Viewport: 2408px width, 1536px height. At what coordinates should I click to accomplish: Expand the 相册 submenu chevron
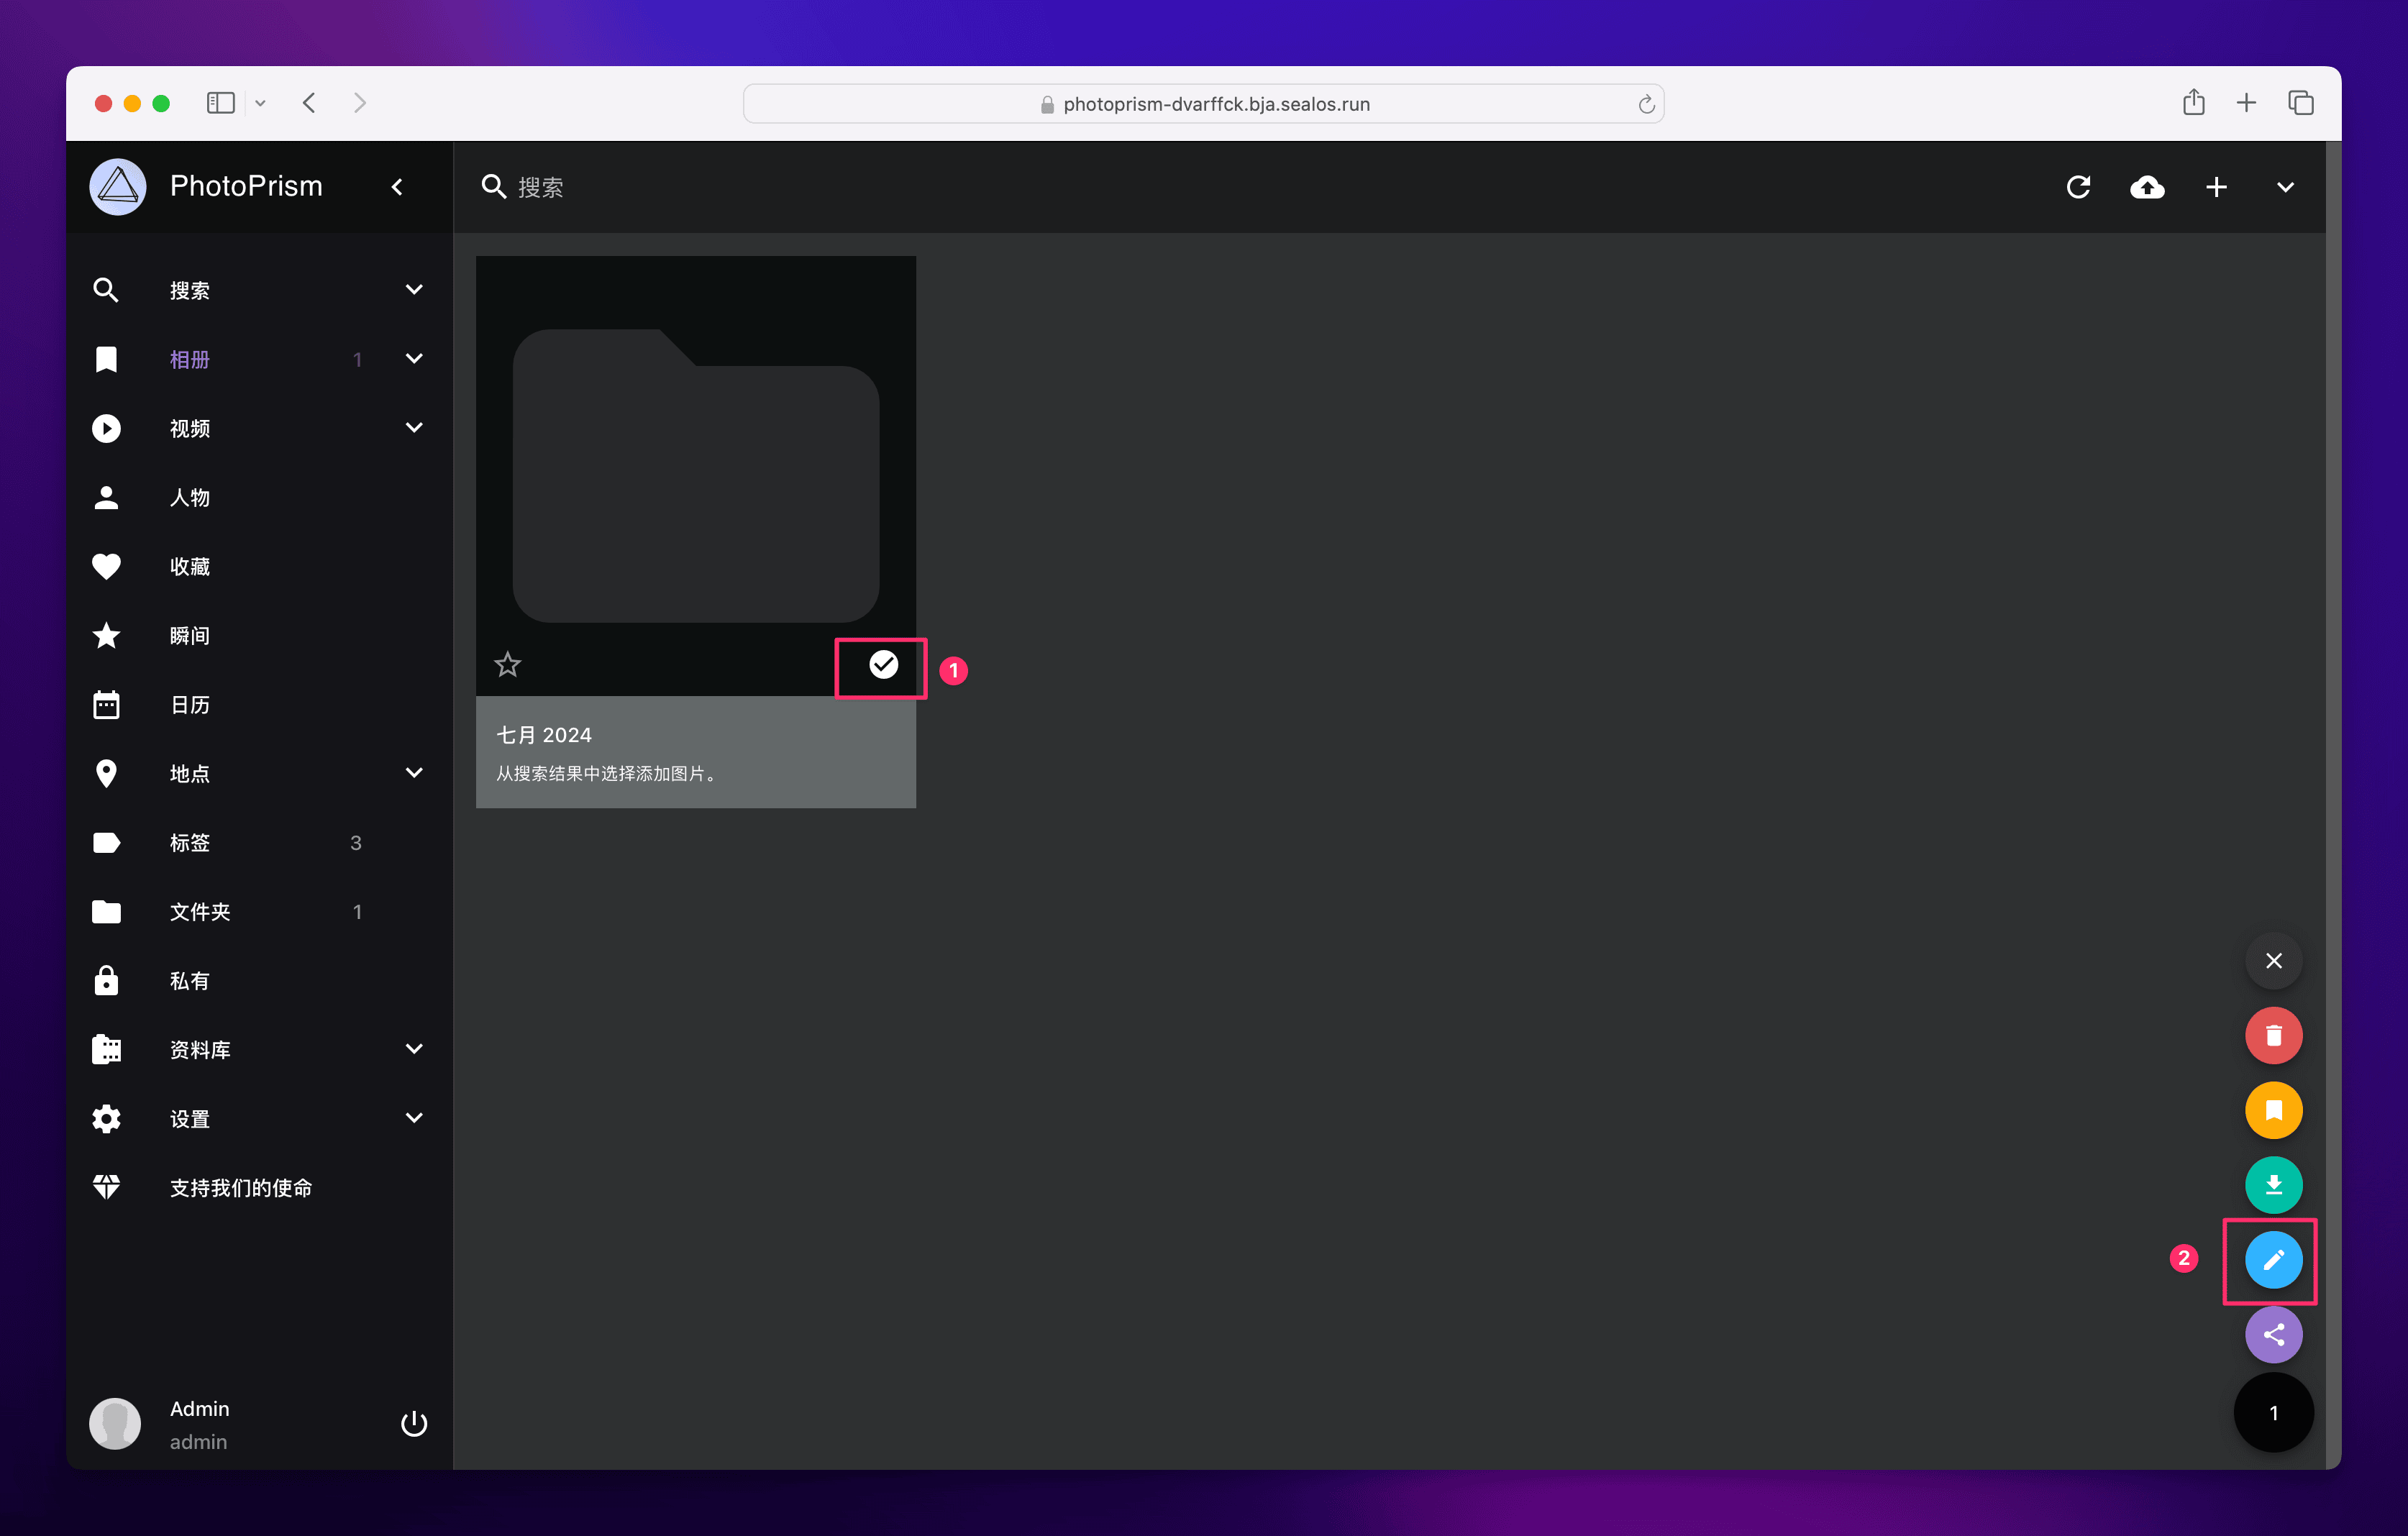pos(414,359)
